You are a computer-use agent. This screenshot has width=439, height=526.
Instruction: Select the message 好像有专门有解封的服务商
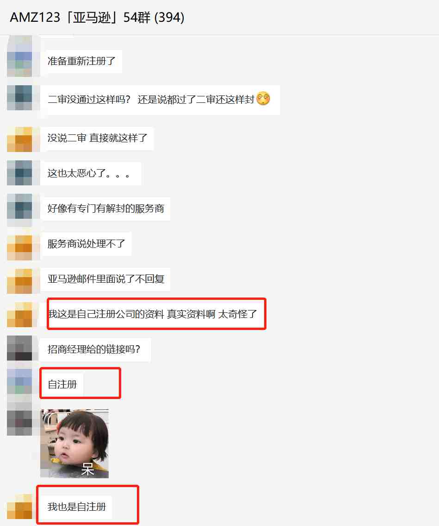(x=105, y=209)
